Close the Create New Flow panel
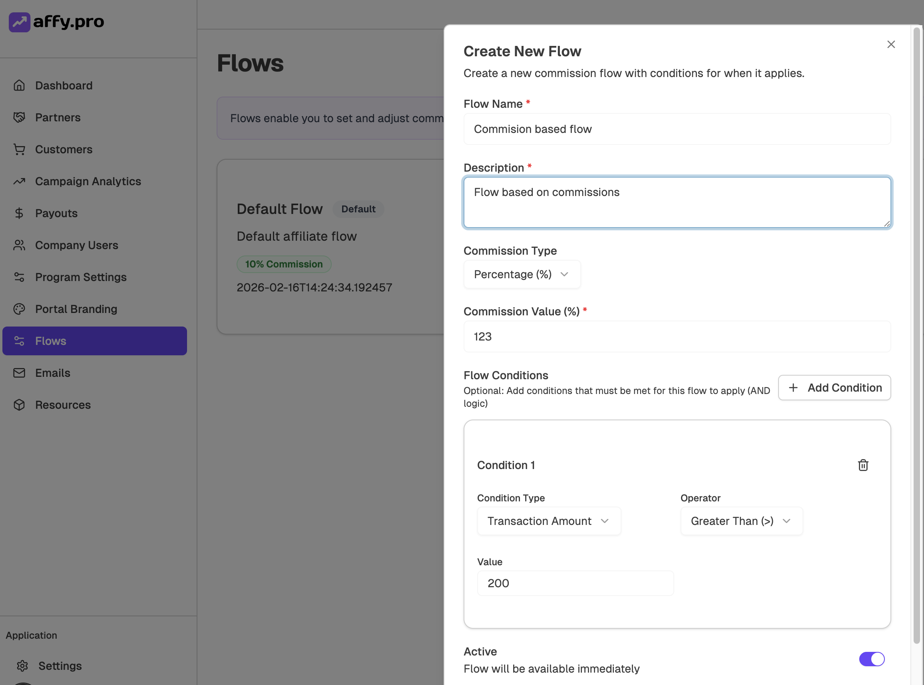 pyautogui.click(x=891, y=44)
